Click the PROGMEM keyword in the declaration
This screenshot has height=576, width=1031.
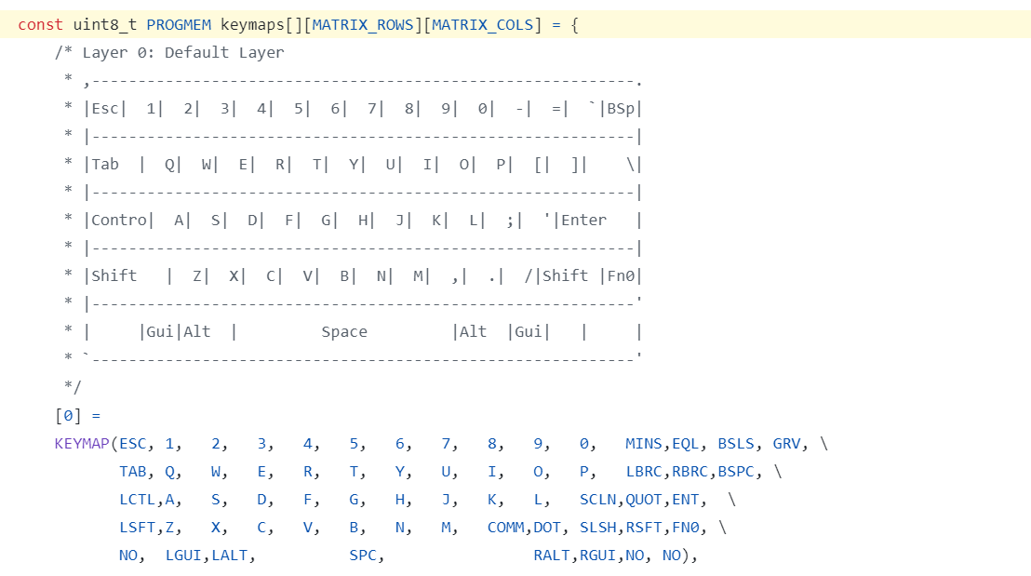[x=179, y=25]
